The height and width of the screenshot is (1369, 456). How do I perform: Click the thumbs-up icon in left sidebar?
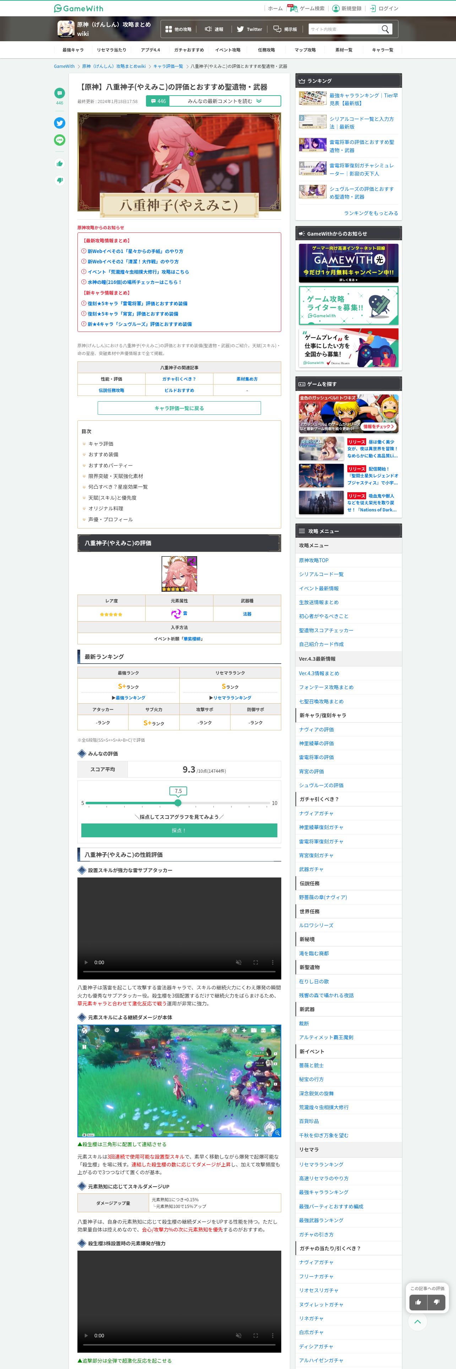[x=59, y=164]
